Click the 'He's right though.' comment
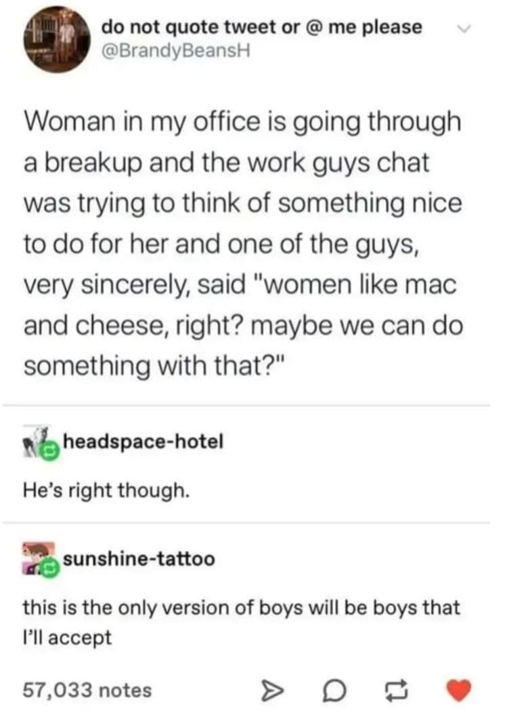The width and height of the screenshot is (505, 719). (106, 491)
